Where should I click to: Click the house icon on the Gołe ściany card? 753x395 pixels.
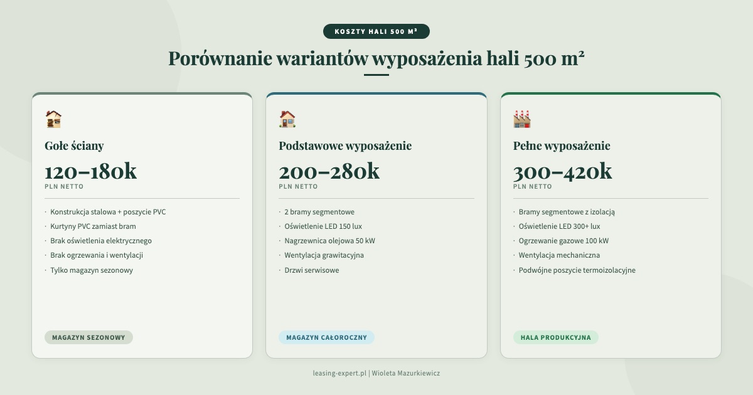(x=53, y=118)
